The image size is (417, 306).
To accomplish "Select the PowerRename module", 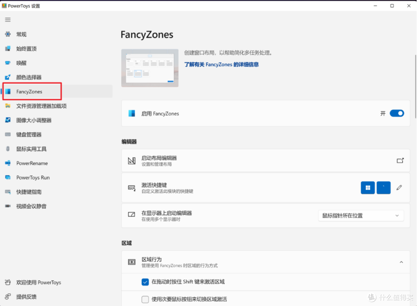I will click(32, 163).
